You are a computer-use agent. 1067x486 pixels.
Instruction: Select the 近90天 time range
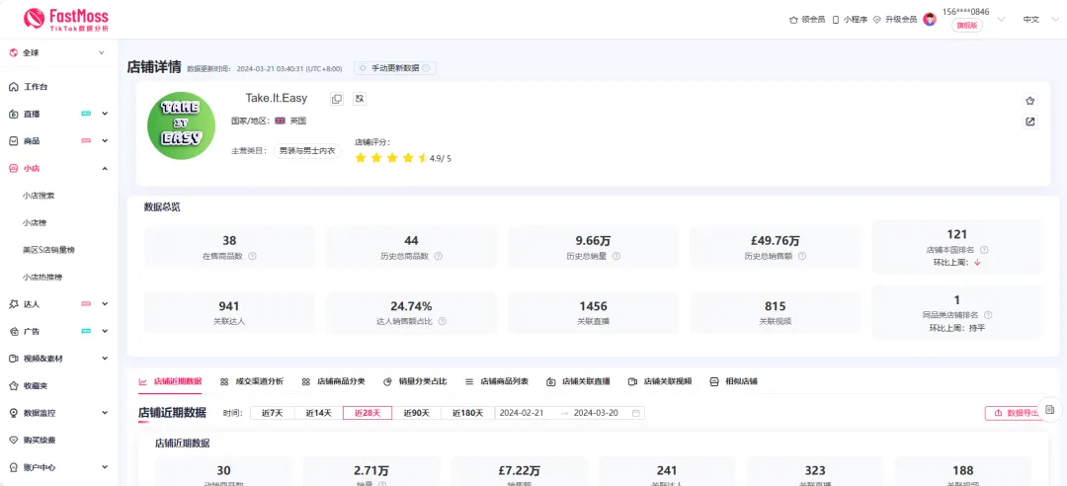pyautogui.click(x=416, y=413)
